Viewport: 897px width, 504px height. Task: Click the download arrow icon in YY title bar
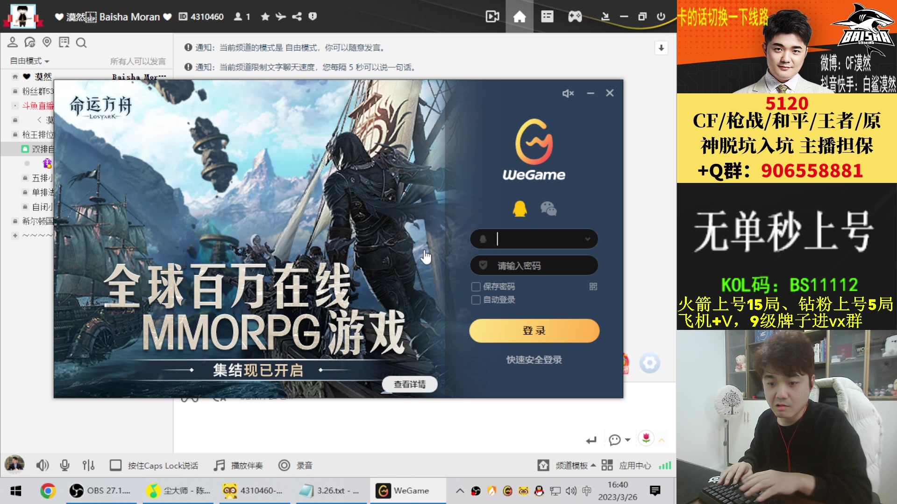coord(605,17)
